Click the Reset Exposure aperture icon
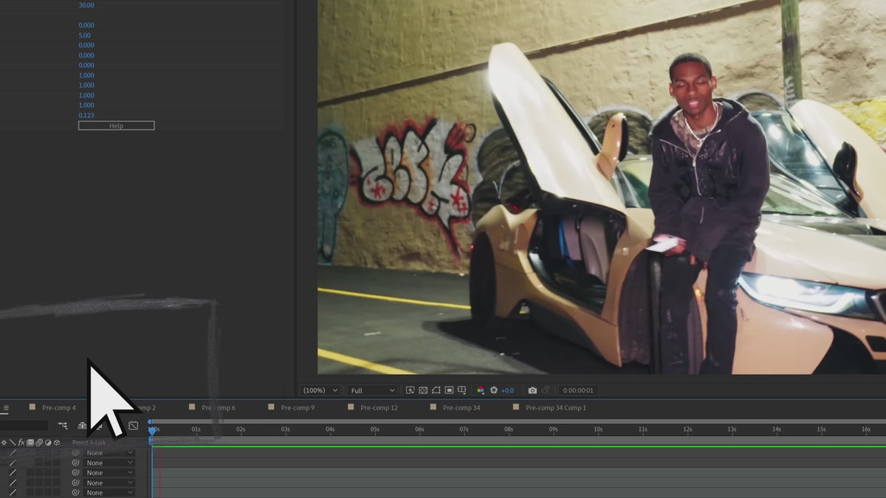The height and width of the screenshot is (498, 886). [492, 390]
